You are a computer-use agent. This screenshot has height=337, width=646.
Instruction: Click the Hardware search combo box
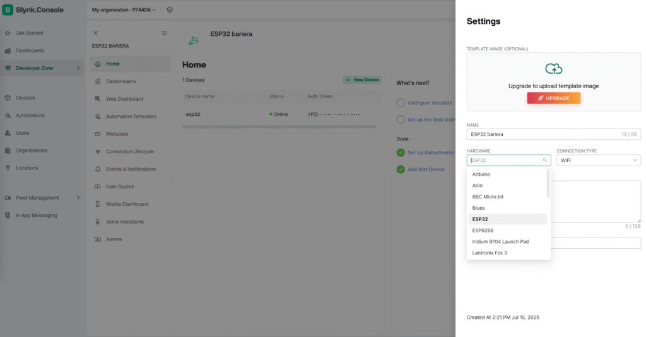coord(508,161)
